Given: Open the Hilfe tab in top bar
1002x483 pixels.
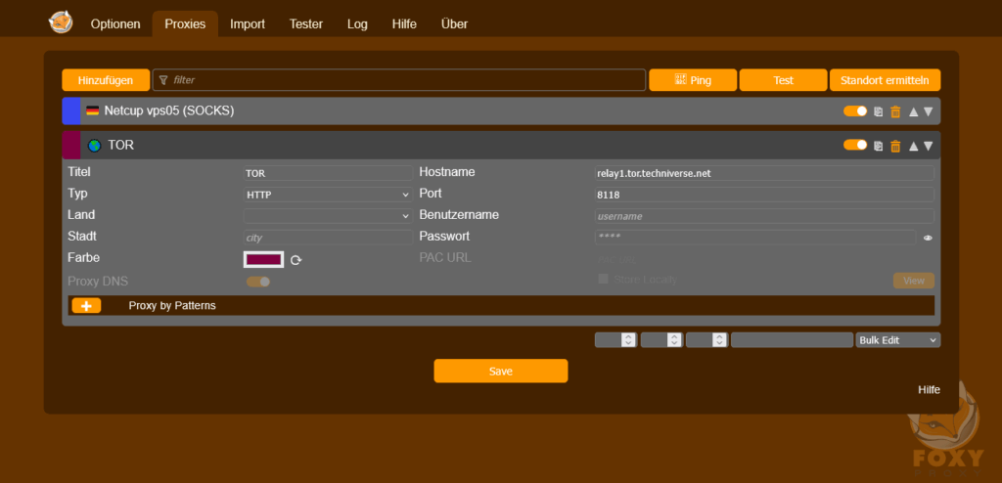Looking at the screenshot, I should pyautogui.click(x=404, y=24).
